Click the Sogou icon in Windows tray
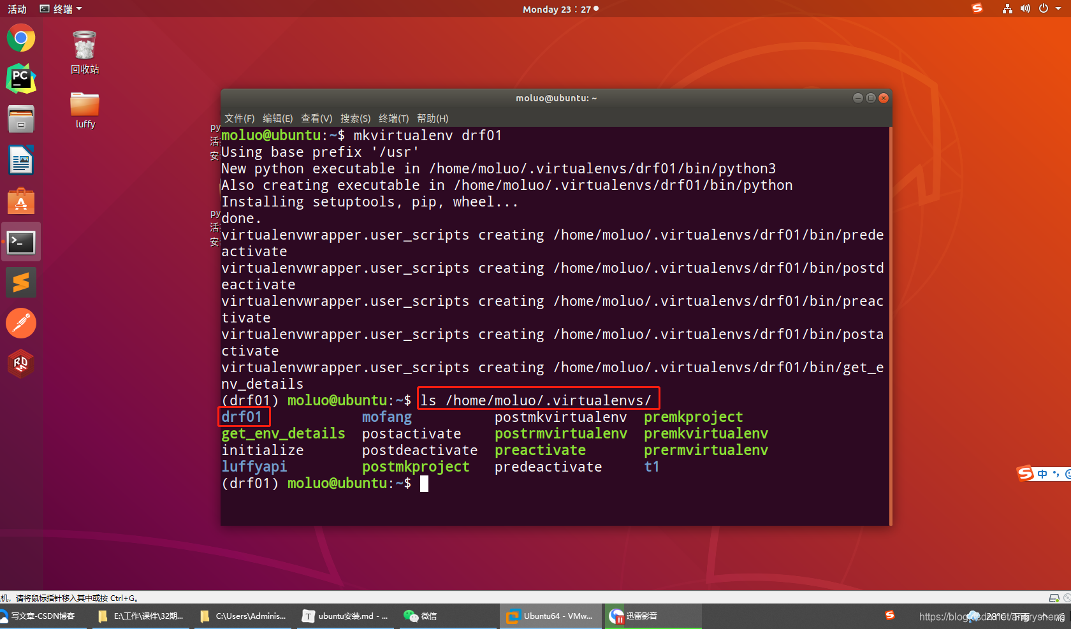Image resolution: width=1071 pixels, height=629 pixels. (890, 615)
